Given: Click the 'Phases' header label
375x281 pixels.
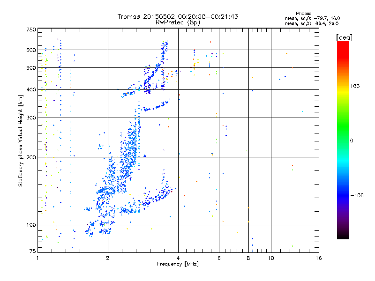Looking at the screenshot, I should pyautogui.click(x=303, y=14).
